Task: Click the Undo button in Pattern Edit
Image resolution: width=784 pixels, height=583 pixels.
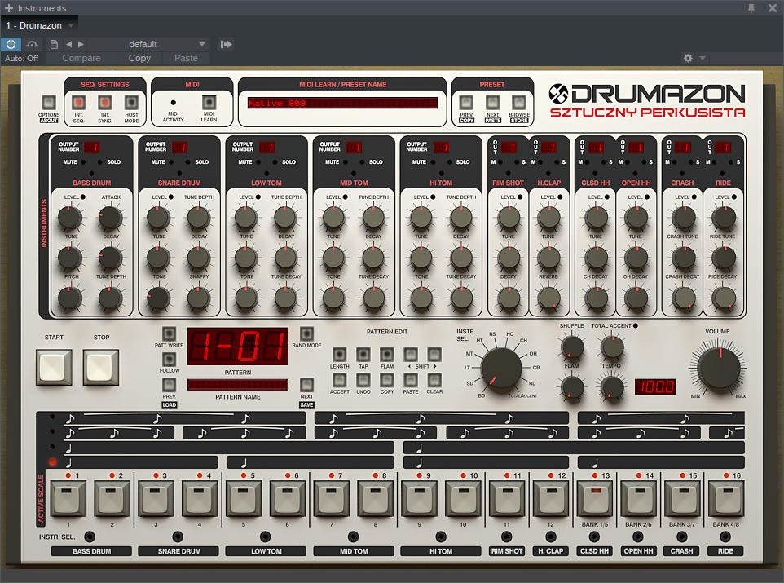Action: point(363,380)
